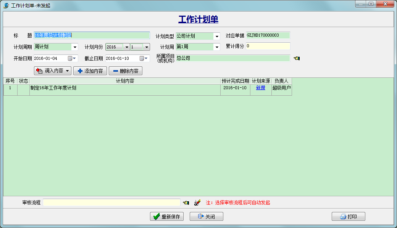Open the calendar picker for 截止日期
Viewport: 397px width, 228px height.
pyautogui.click(x=144, y=58)
